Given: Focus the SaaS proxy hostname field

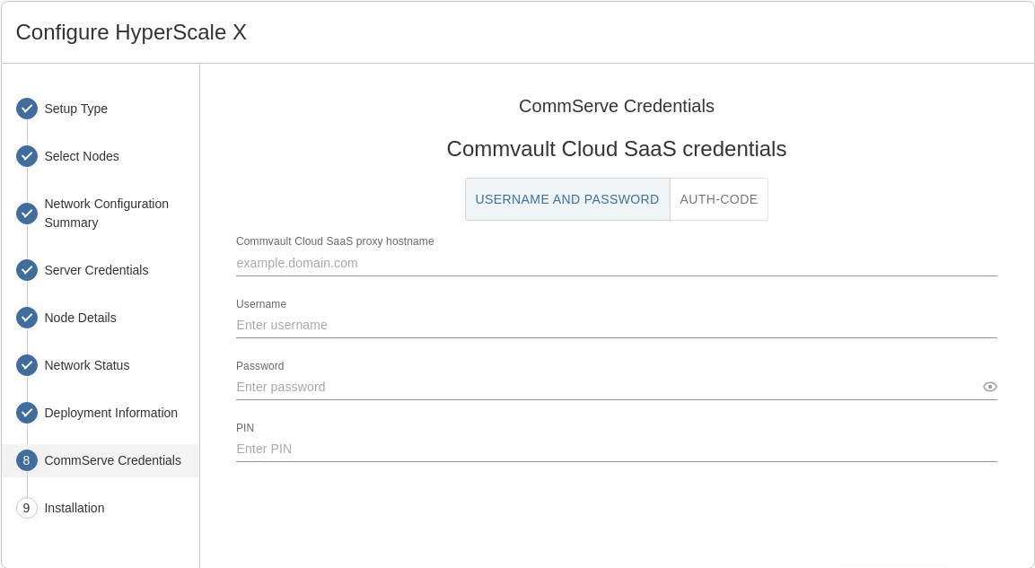Looking at the screenshot, I should pos(616,263).
